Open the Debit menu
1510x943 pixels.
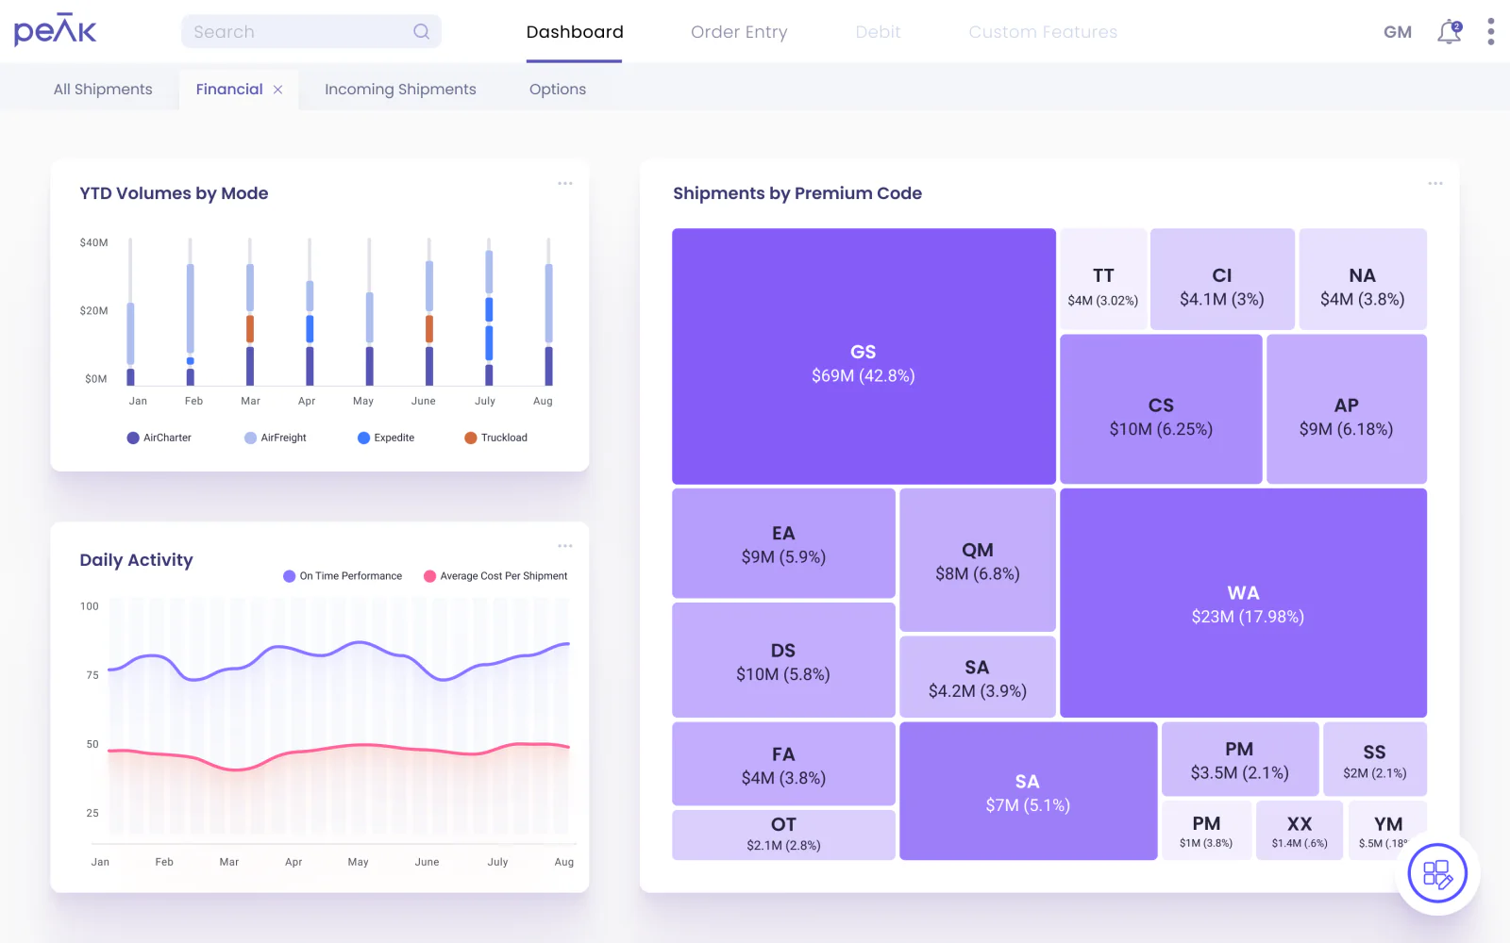(878, 32)
